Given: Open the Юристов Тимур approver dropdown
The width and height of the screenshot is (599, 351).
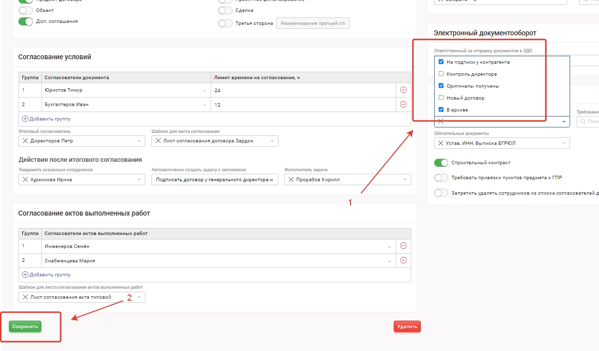Looking at the screenshot, I should tap(204, 91).
